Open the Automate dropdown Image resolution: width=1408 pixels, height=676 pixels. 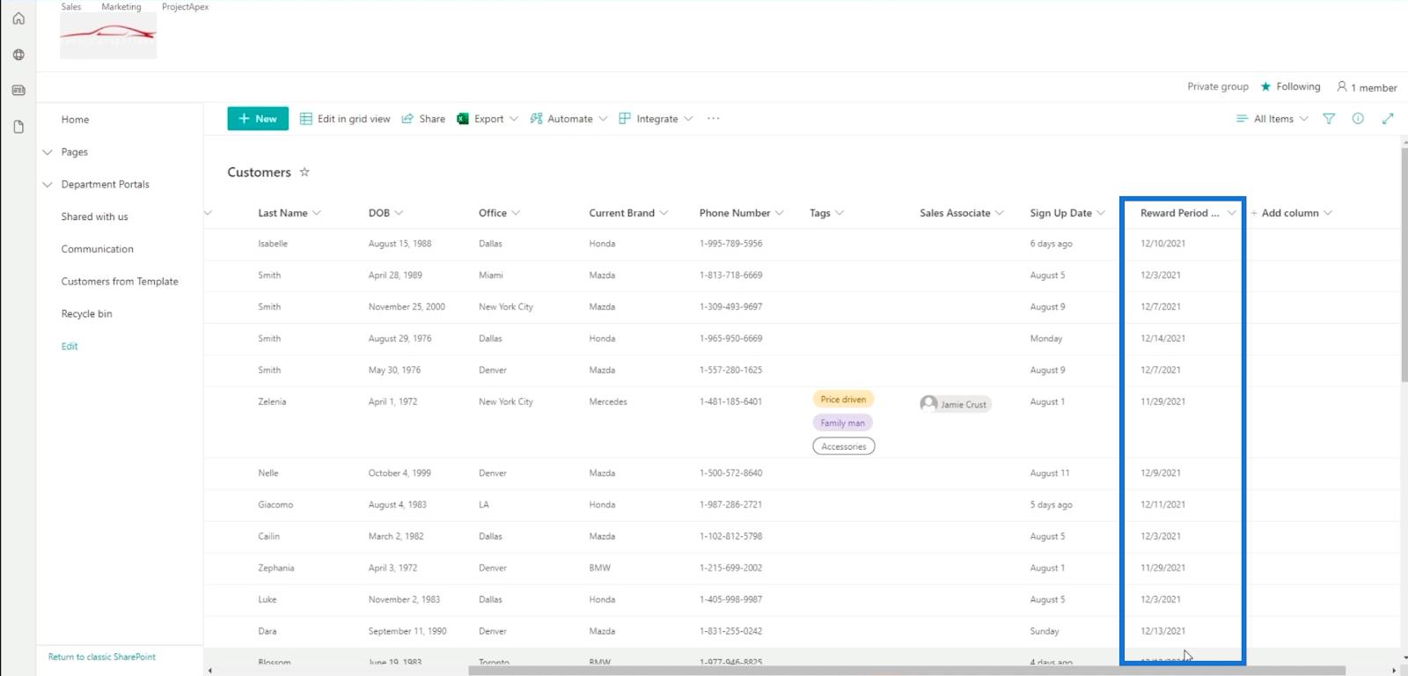coord(568,119)
